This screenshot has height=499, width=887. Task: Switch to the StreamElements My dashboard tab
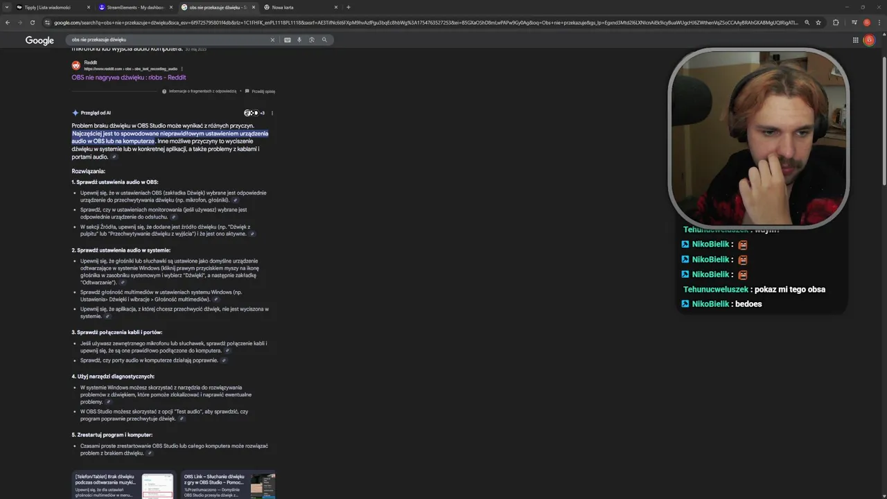coord(135,7)
